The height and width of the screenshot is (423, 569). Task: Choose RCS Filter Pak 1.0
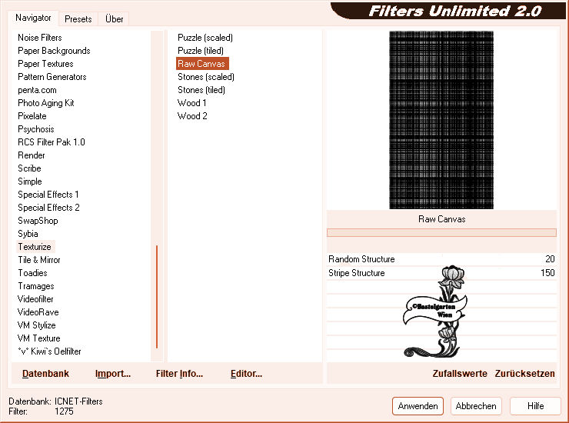point(52,142)
